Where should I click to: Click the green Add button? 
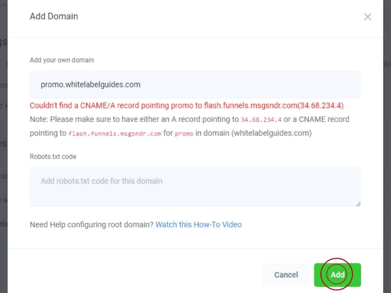coord(337,275)
